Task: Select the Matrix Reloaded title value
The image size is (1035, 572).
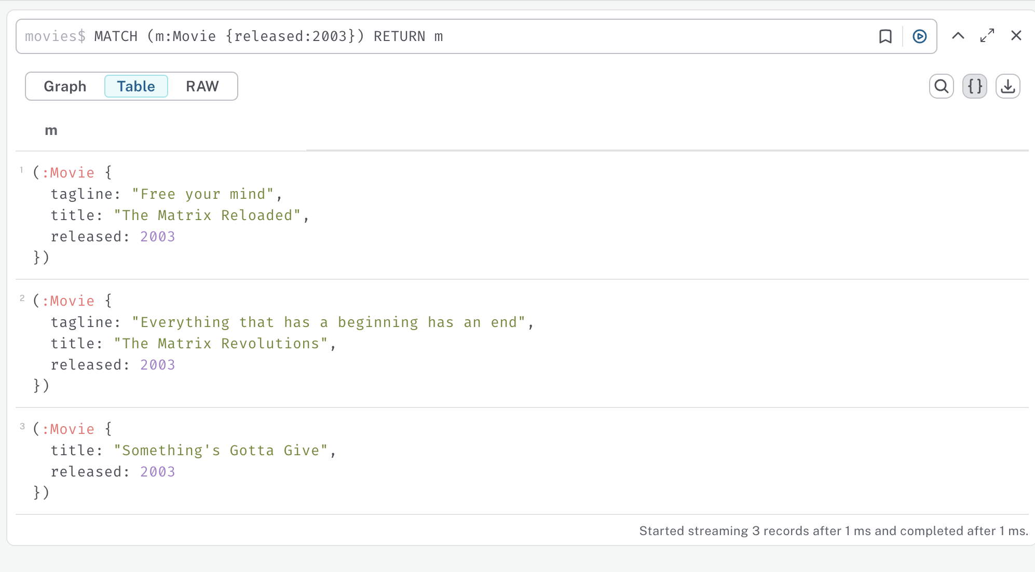Action: click(x=207, y=215)
